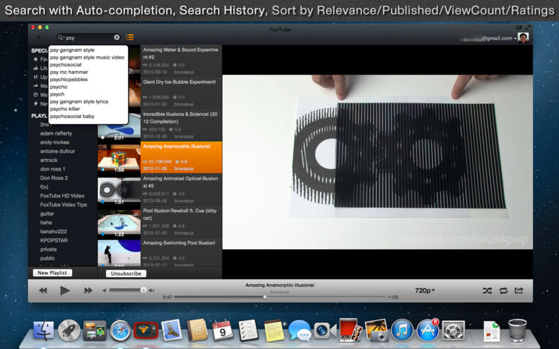Start playback with the Play button
559x349 pixels.
point(65,290)
